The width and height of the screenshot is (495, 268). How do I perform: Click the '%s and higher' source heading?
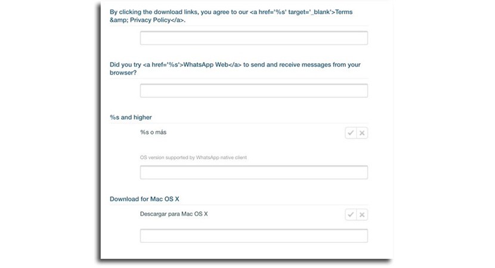(131, 117)
